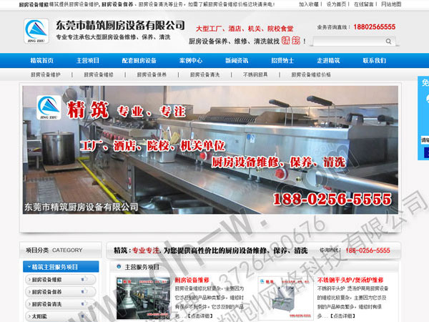
Task: Select 不锈钢厨具 in the sub-navigation
Action: (255, 74)
